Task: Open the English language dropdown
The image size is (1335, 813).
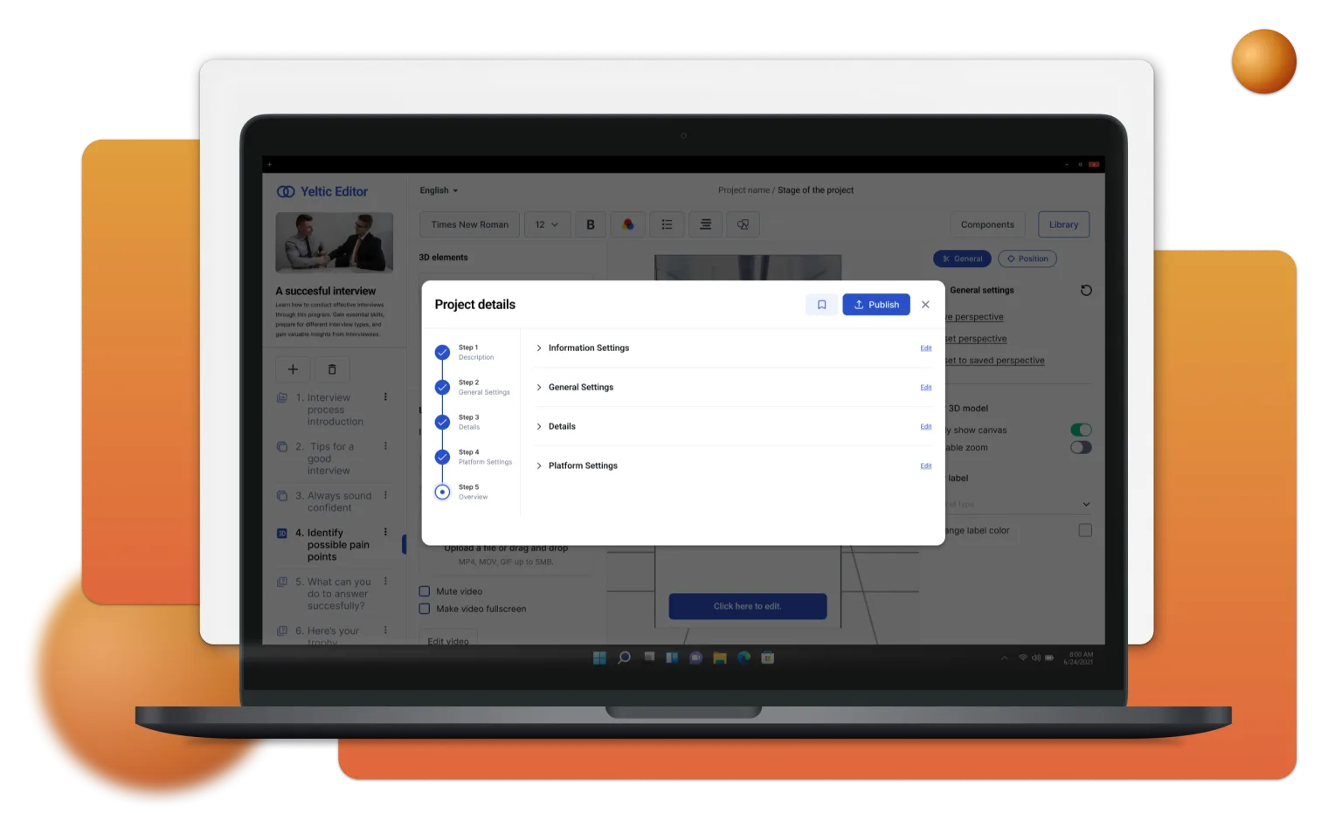Action: [439, 190]
